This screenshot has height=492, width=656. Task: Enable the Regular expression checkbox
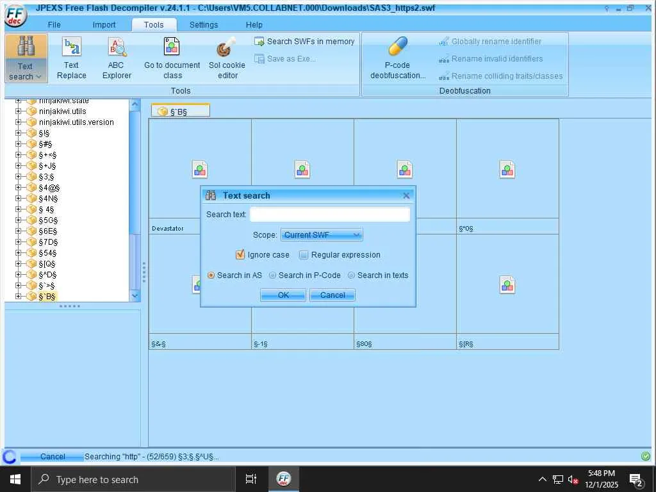click(x=304, y=255)
